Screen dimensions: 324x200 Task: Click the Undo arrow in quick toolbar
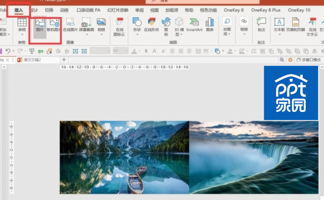pyautogui.click(x=8, y=51)
